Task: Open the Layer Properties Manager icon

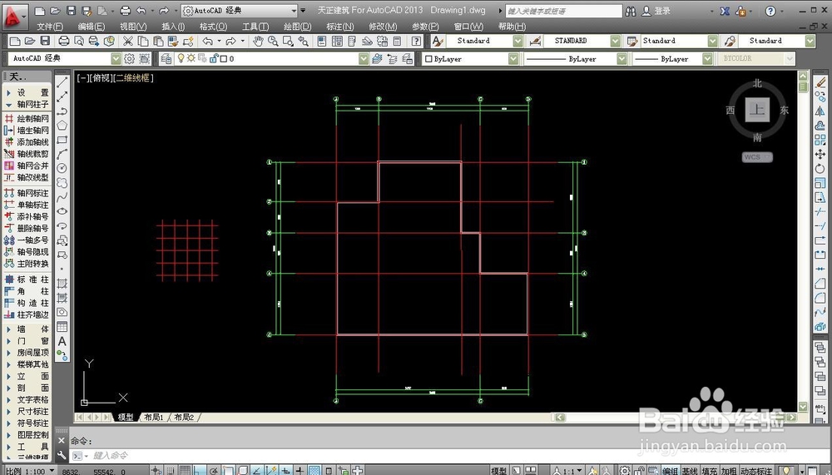Action: coord(166,58)
